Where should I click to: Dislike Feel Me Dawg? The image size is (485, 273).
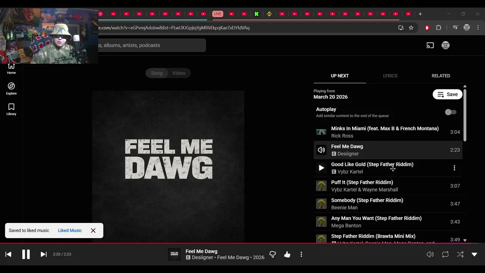[272, 254]
